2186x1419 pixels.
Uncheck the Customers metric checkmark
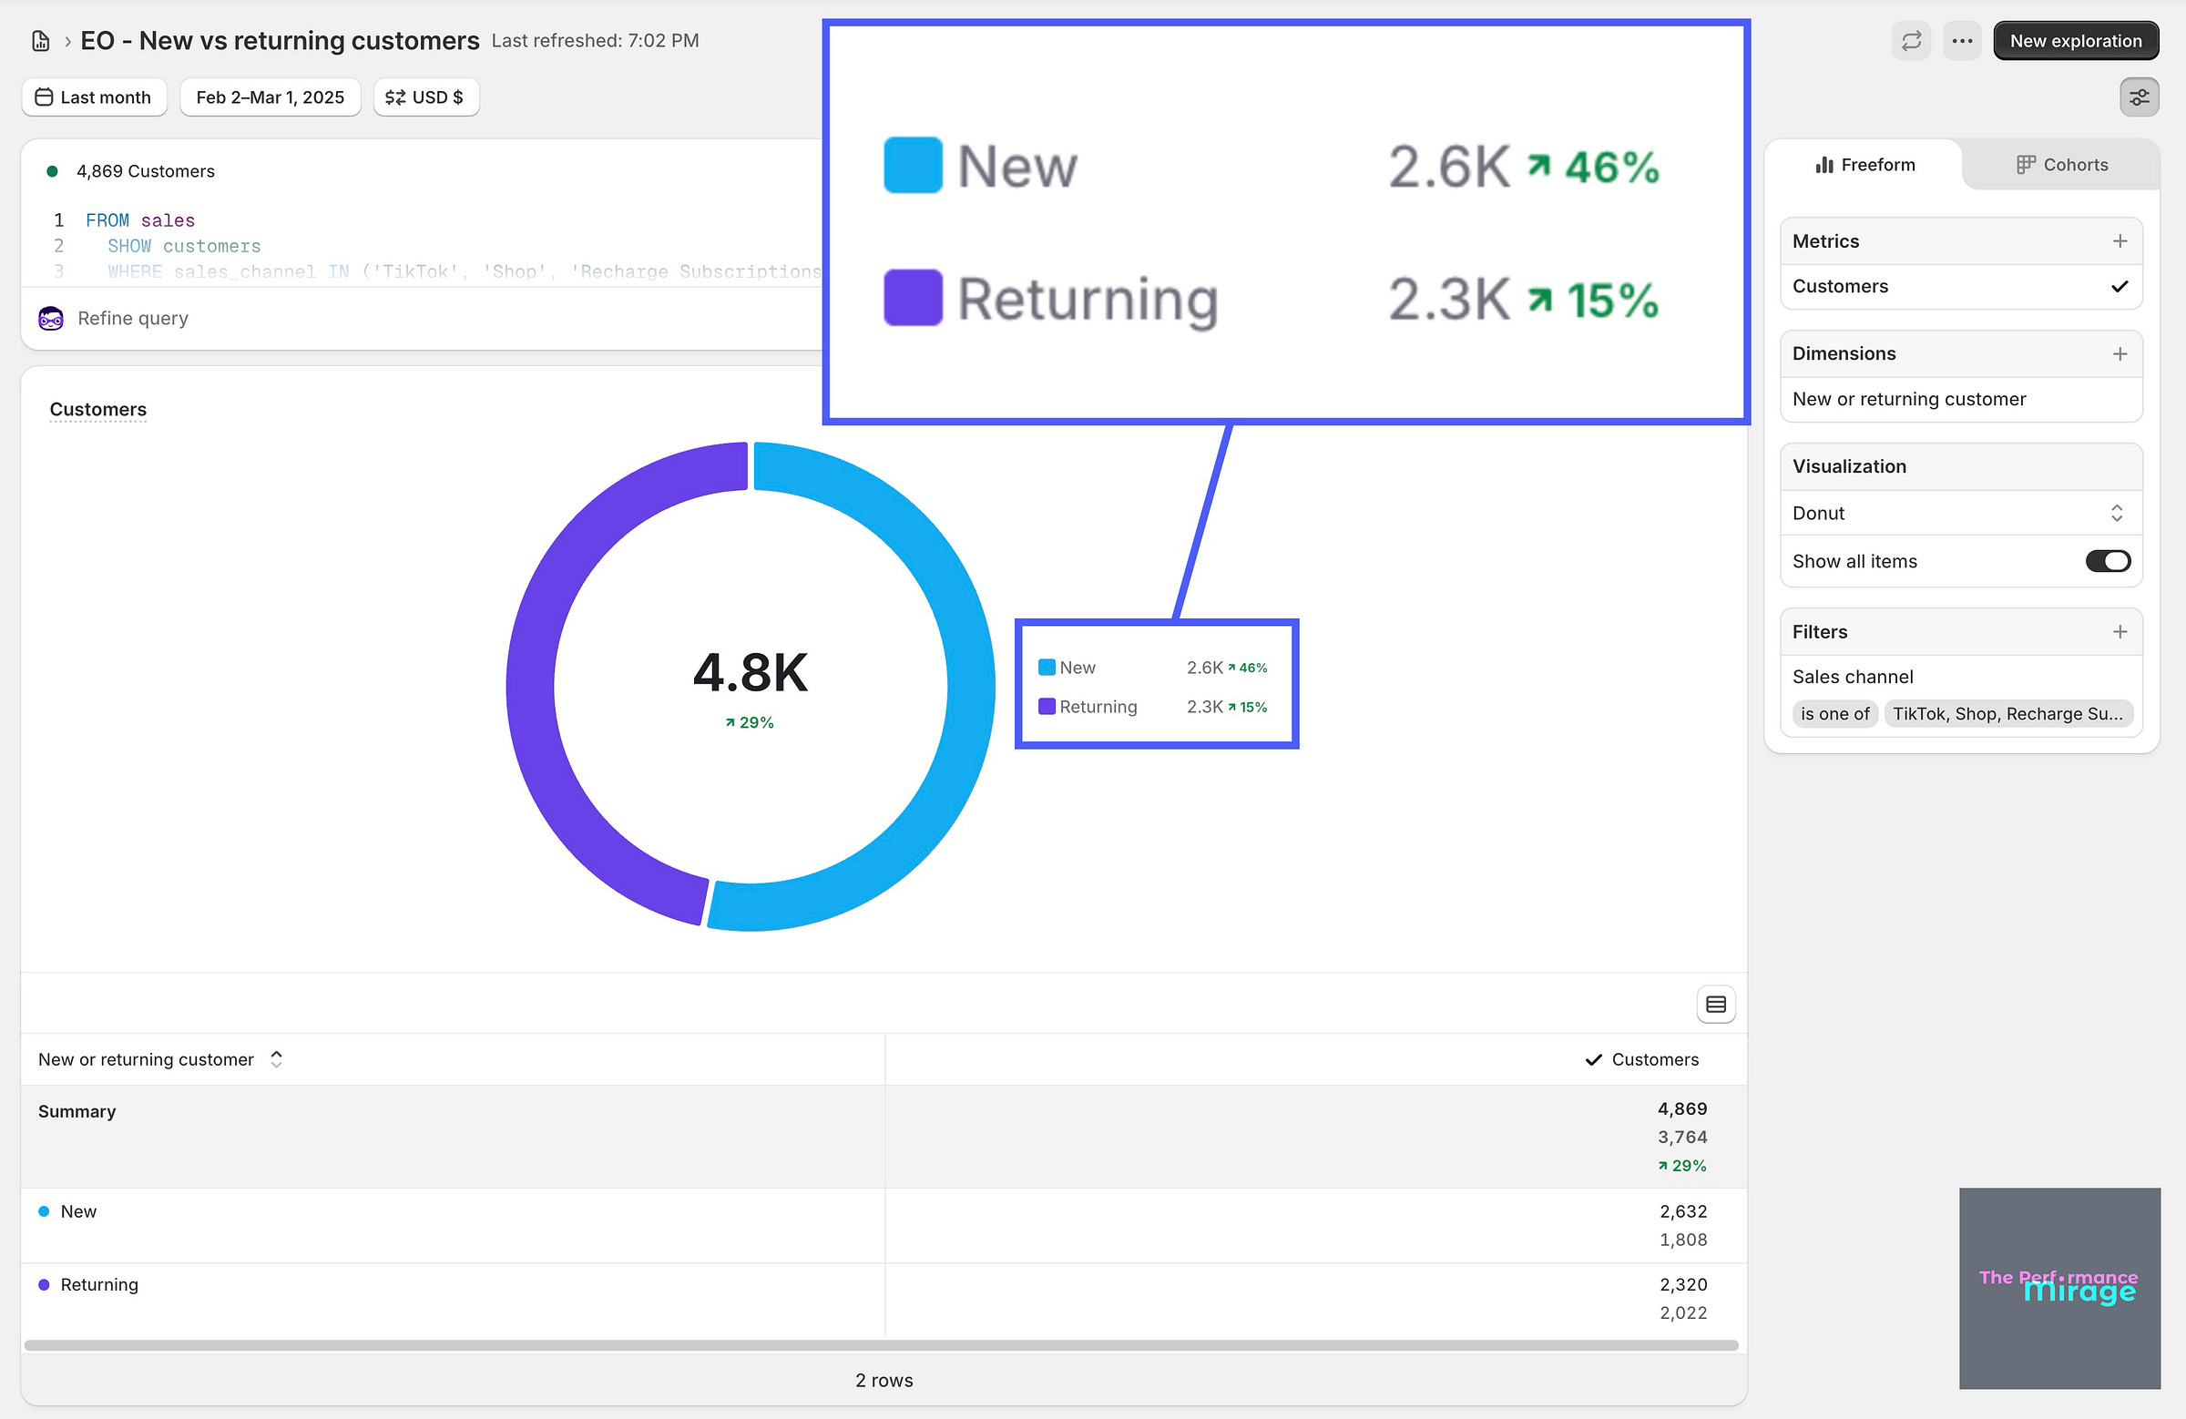(x=2119, y=287)
